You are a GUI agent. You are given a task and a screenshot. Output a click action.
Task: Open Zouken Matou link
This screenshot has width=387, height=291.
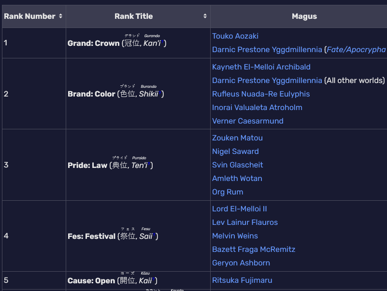237,138
